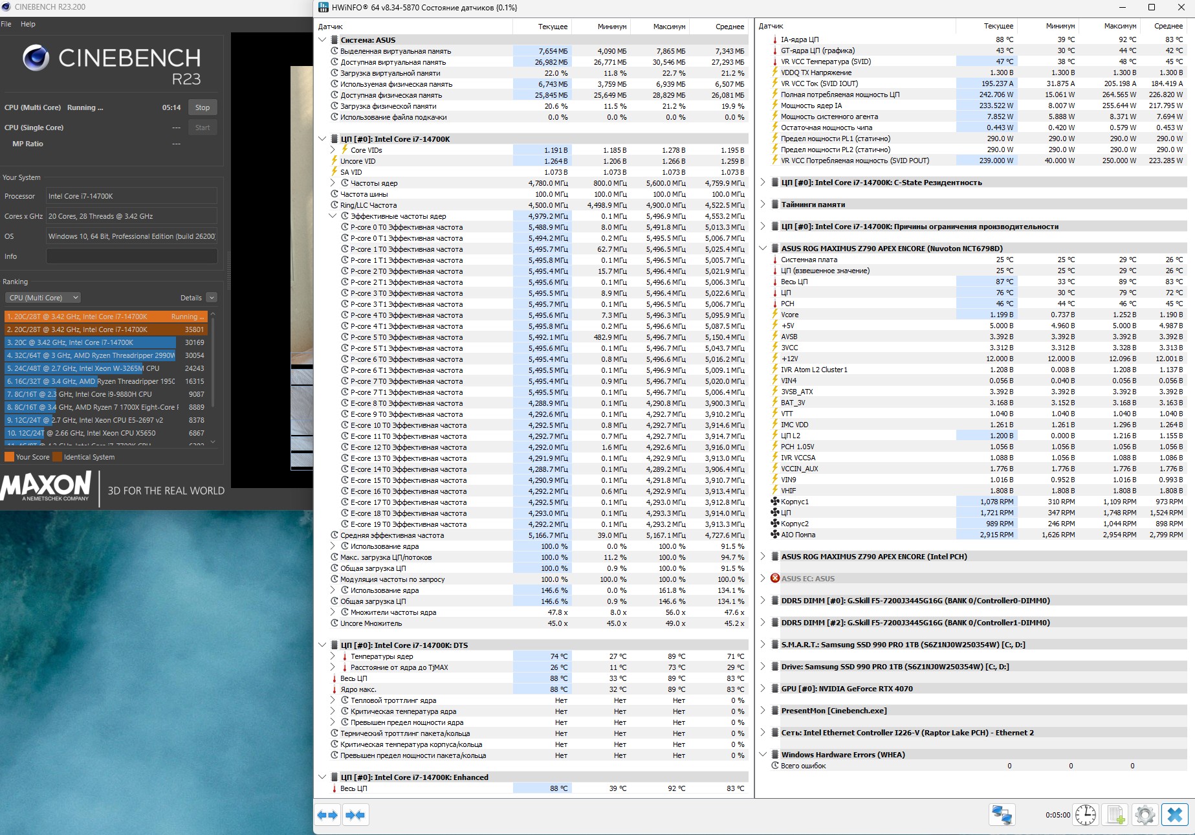Expand the Температуры ядер row
The height and width of the screenshot is (835, 1195).
tap(333, 656)
